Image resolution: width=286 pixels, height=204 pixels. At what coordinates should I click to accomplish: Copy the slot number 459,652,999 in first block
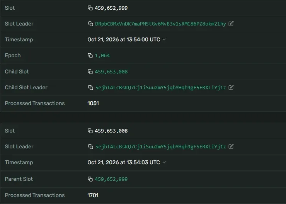[90, 8]
